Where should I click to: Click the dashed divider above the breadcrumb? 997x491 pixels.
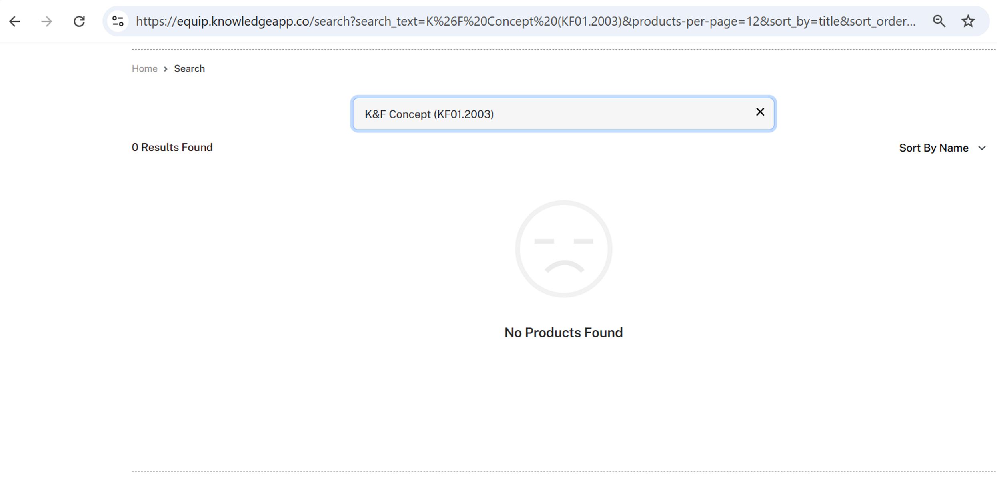(560, 50)
